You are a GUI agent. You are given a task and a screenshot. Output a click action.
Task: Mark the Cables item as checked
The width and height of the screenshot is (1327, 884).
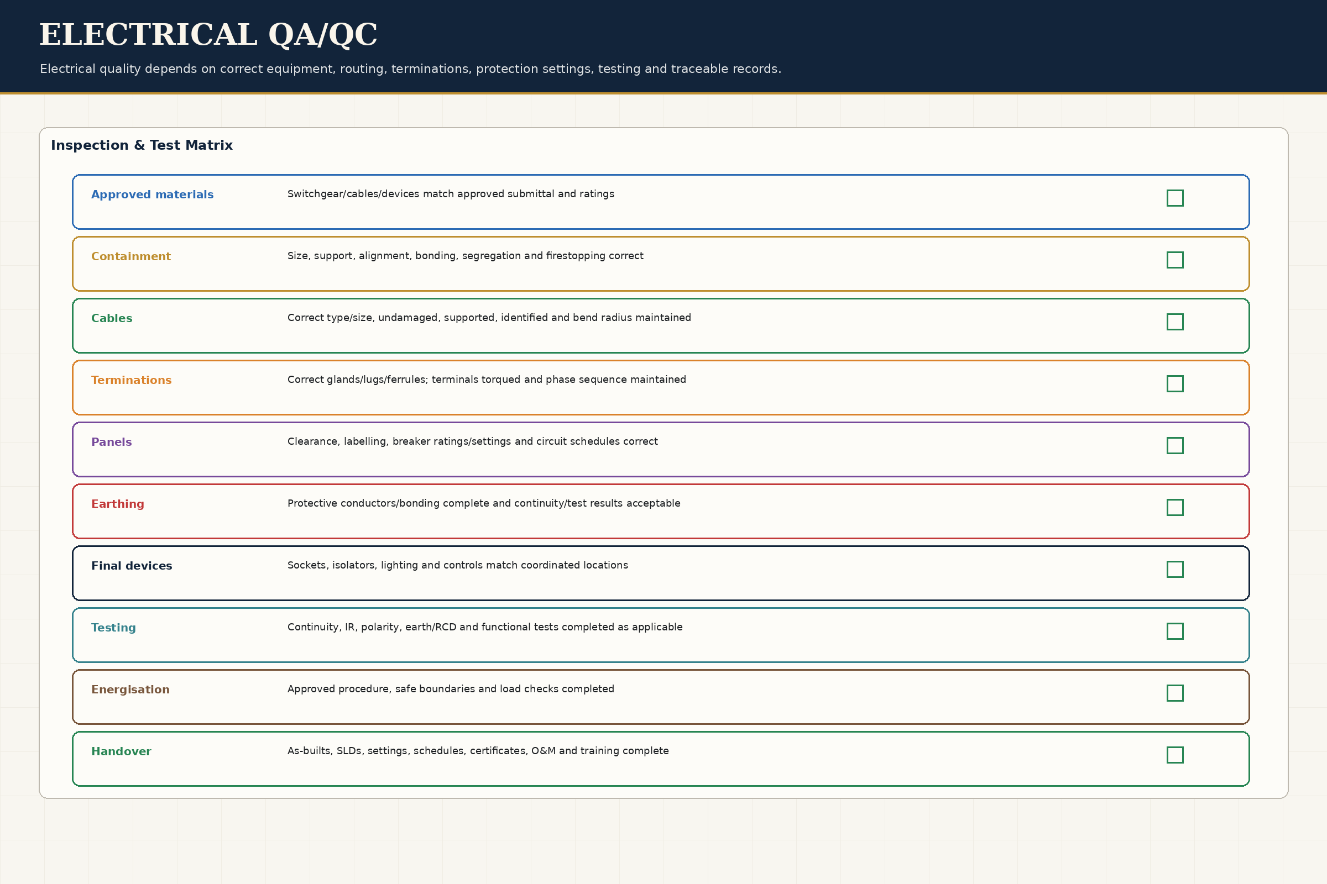pos(1176,322)
